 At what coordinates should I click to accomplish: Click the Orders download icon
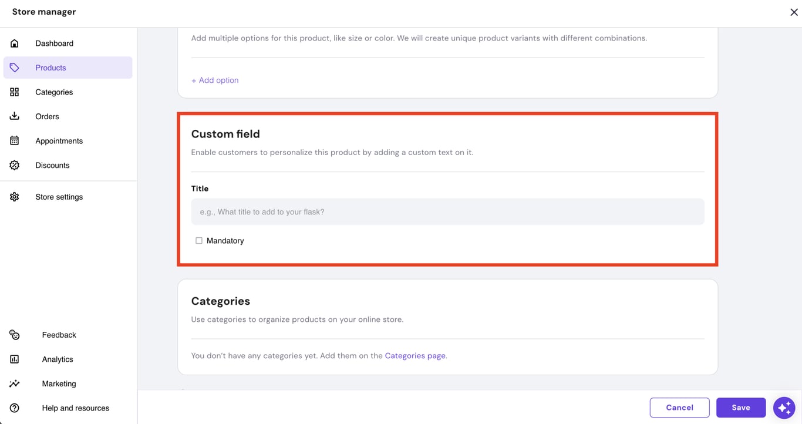tap(14, 116)
